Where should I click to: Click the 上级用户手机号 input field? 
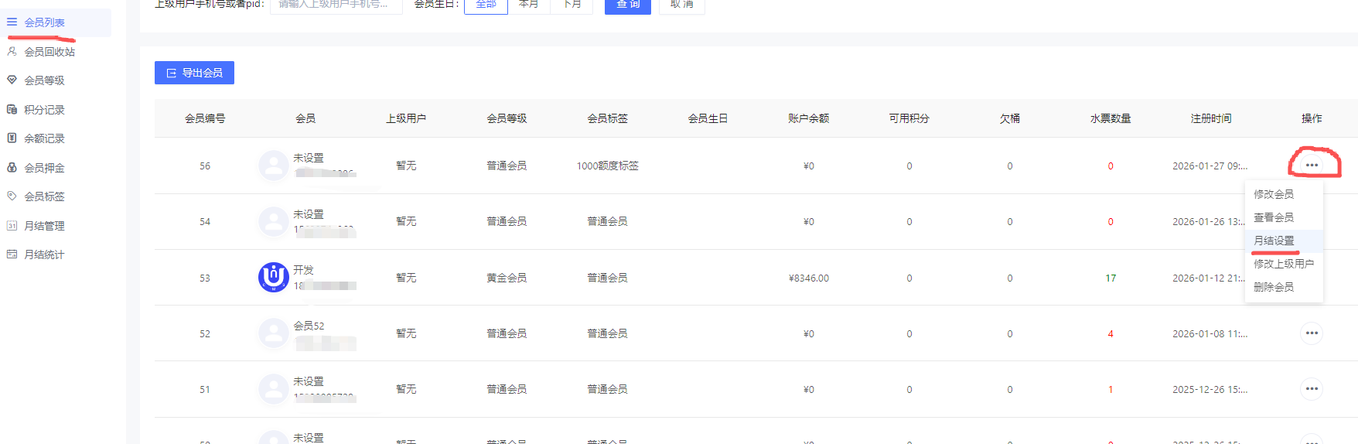coord(336,5)
